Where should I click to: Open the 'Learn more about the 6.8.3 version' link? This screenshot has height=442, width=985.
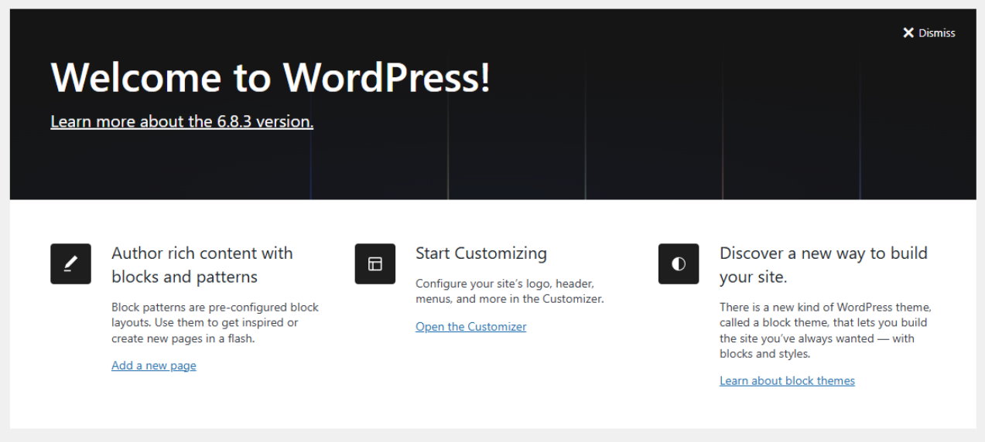pyautogui.click(x=182, y=121)
